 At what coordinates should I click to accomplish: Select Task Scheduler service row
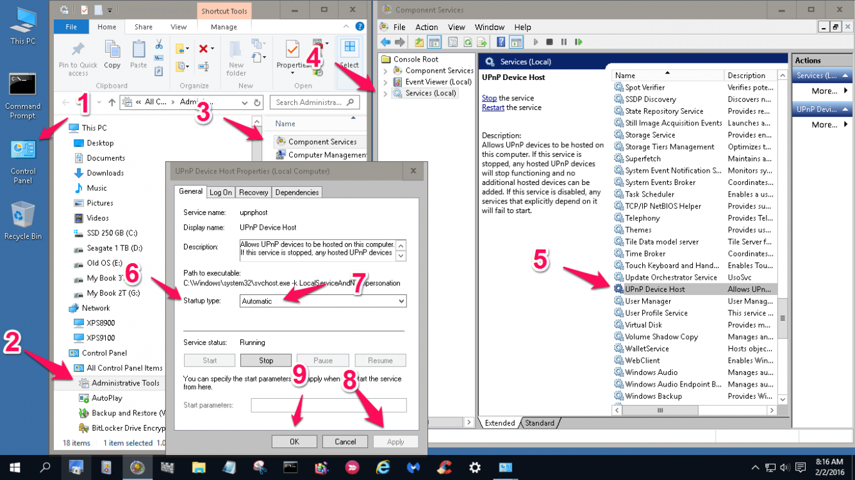695,195
